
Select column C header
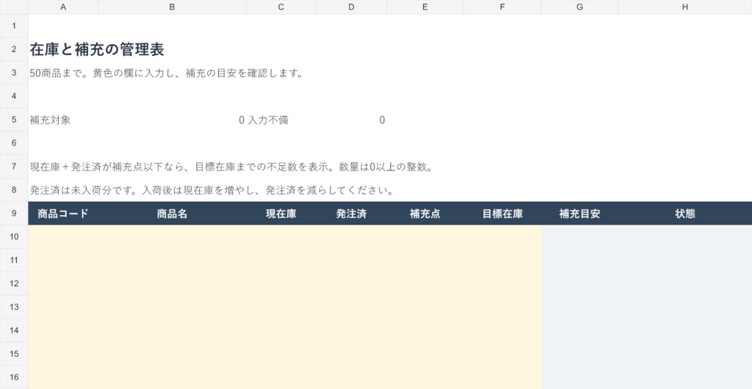281,7
